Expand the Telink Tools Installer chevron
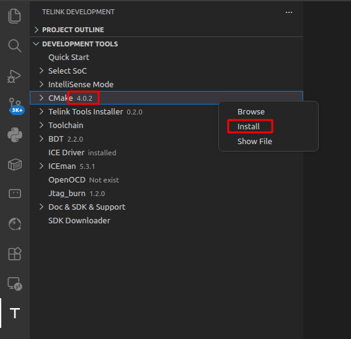351x339 pixels. [x=41, y=112]
